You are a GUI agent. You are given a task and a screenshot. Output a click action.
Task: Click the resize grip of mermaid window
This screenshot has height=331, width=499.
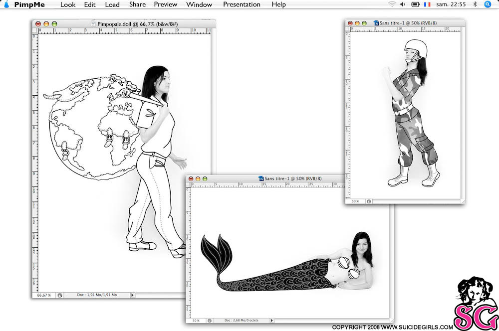click(391, 321)
